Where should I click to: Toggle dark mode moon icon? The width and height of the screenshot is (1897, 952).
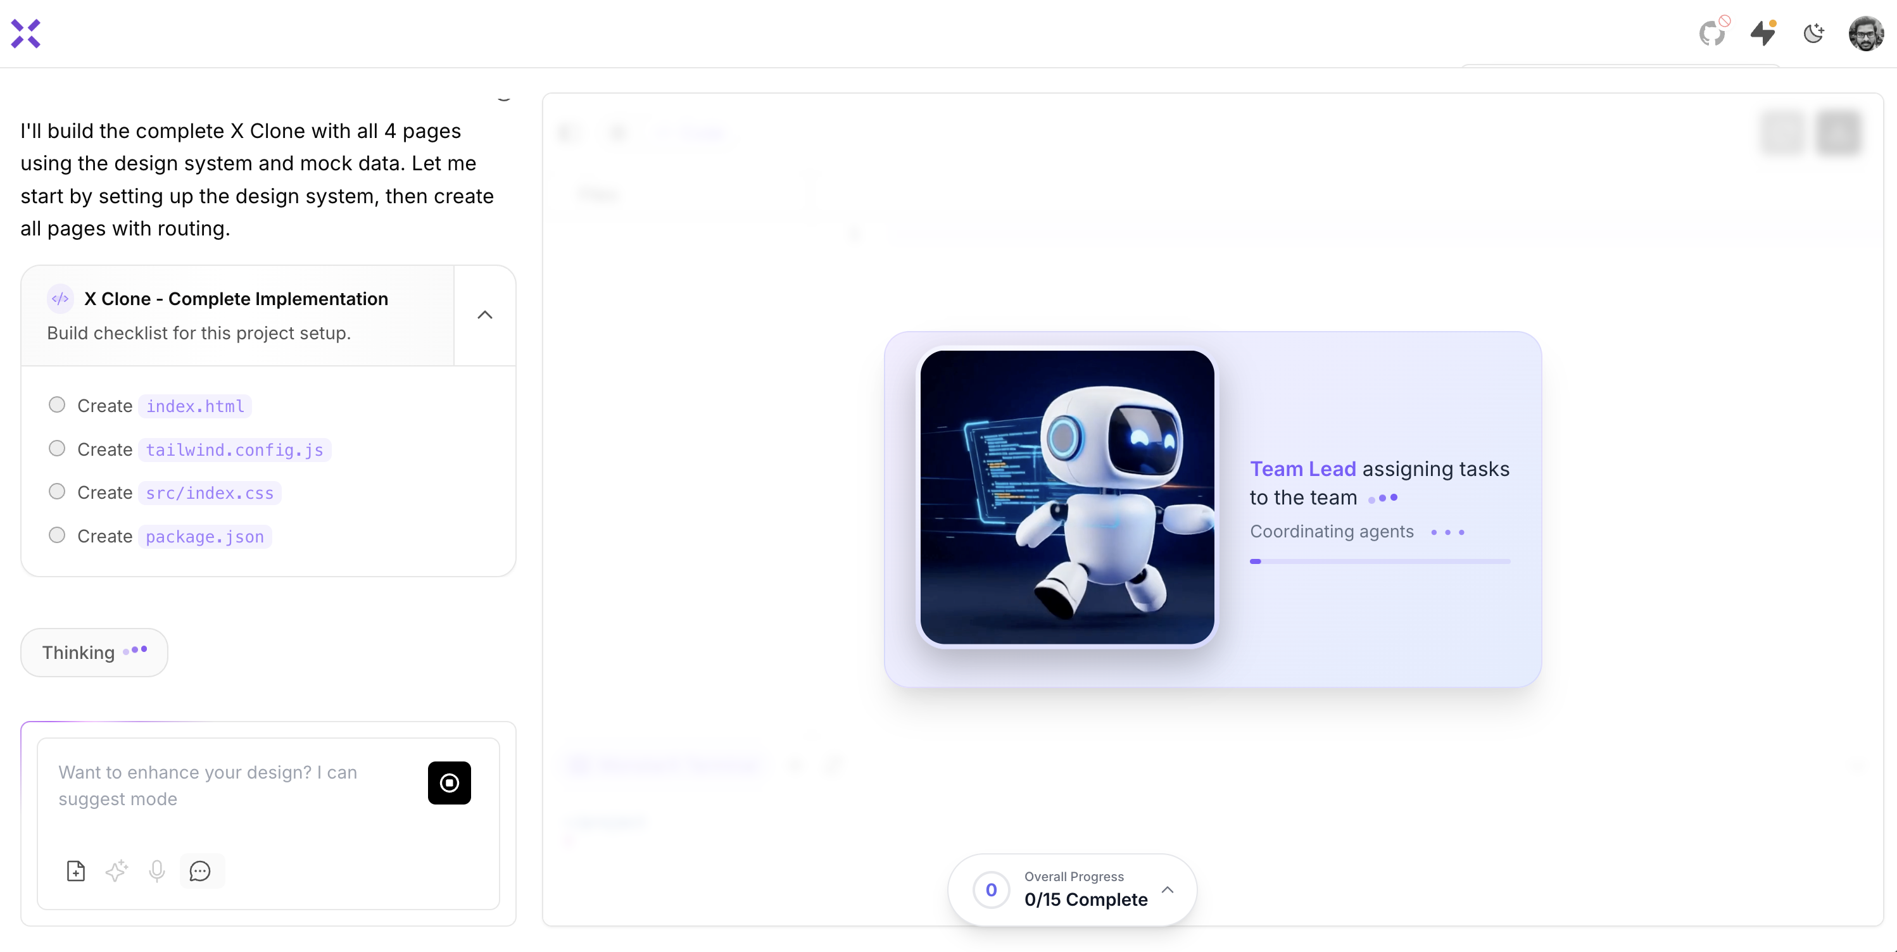[x=1813, y=33]
